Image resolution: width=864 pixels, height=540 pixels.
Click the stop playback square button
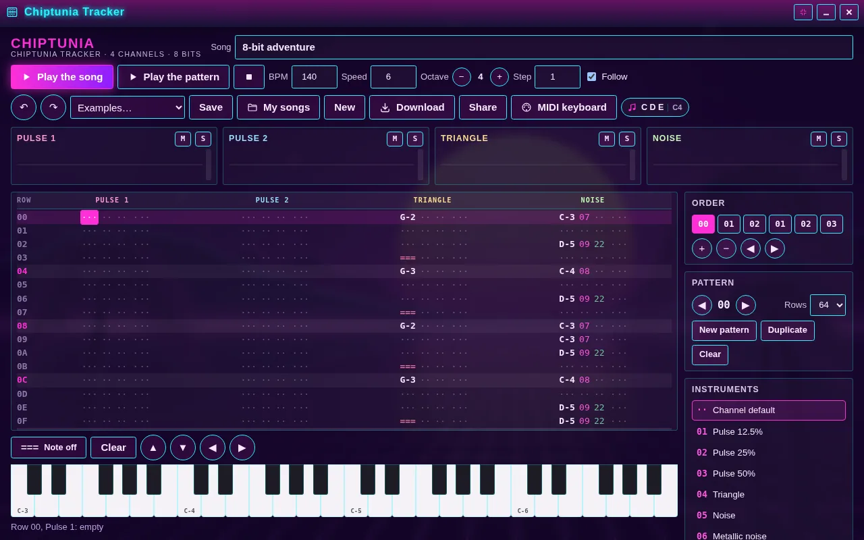(249, 77)
